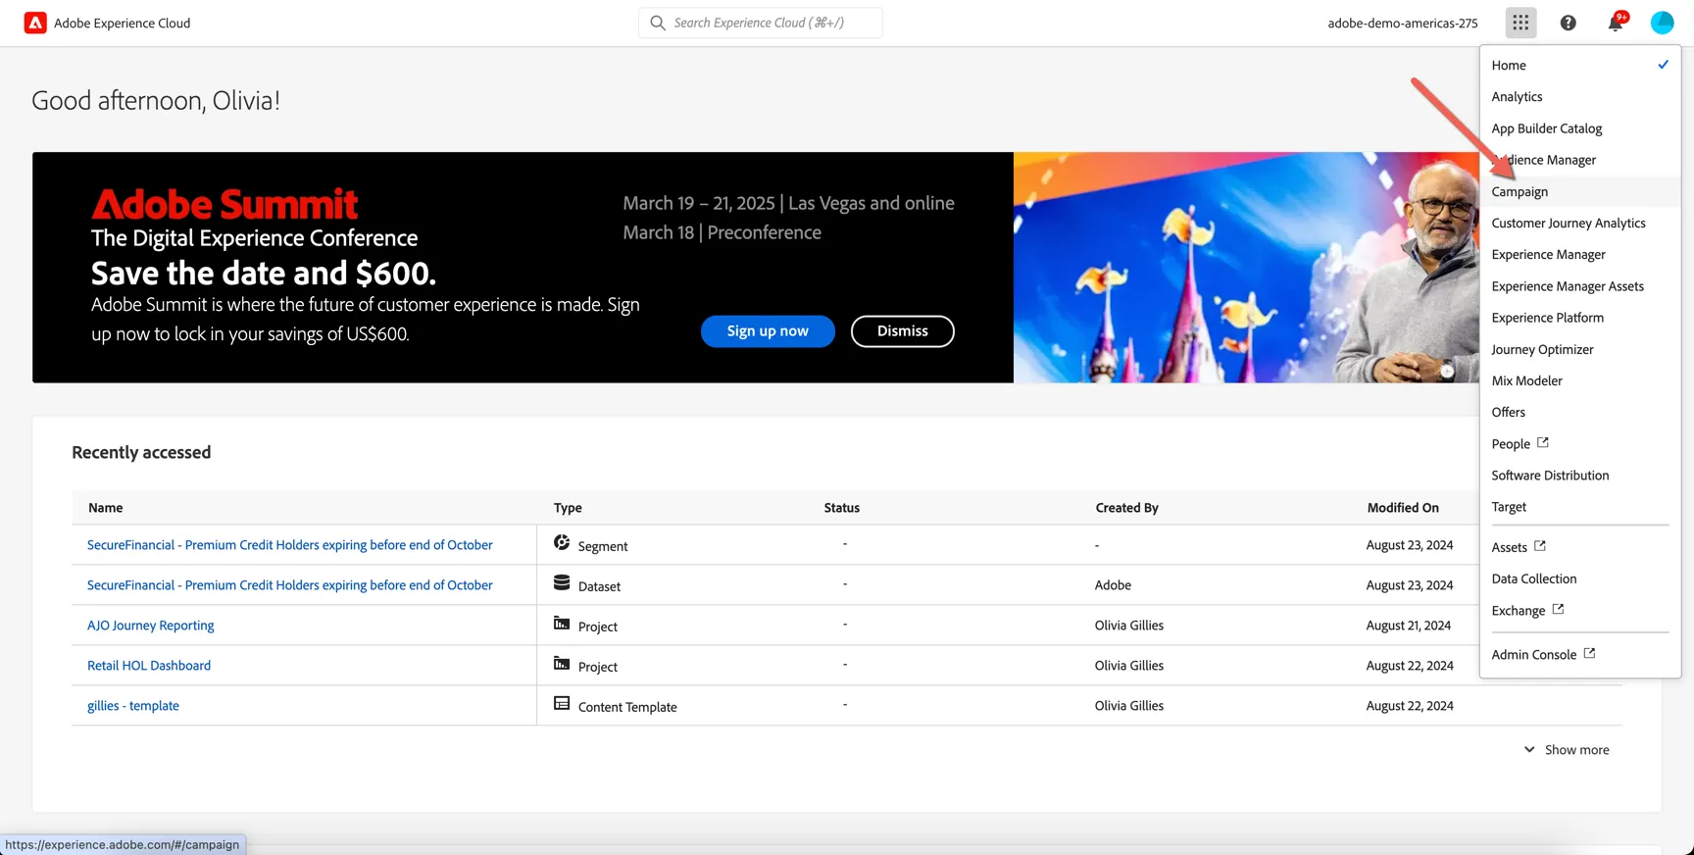
Task: Open the app switcher grid icon
Action: (1520, 23)
